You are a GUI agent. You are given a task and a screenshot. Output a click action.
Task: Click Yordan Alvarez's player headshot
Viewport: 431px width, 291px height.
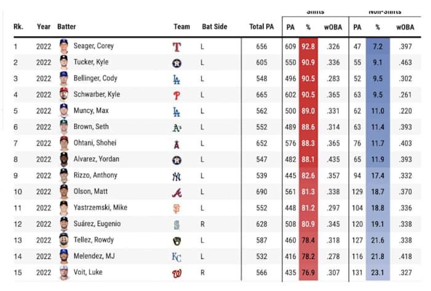click(x=63, y=159)
